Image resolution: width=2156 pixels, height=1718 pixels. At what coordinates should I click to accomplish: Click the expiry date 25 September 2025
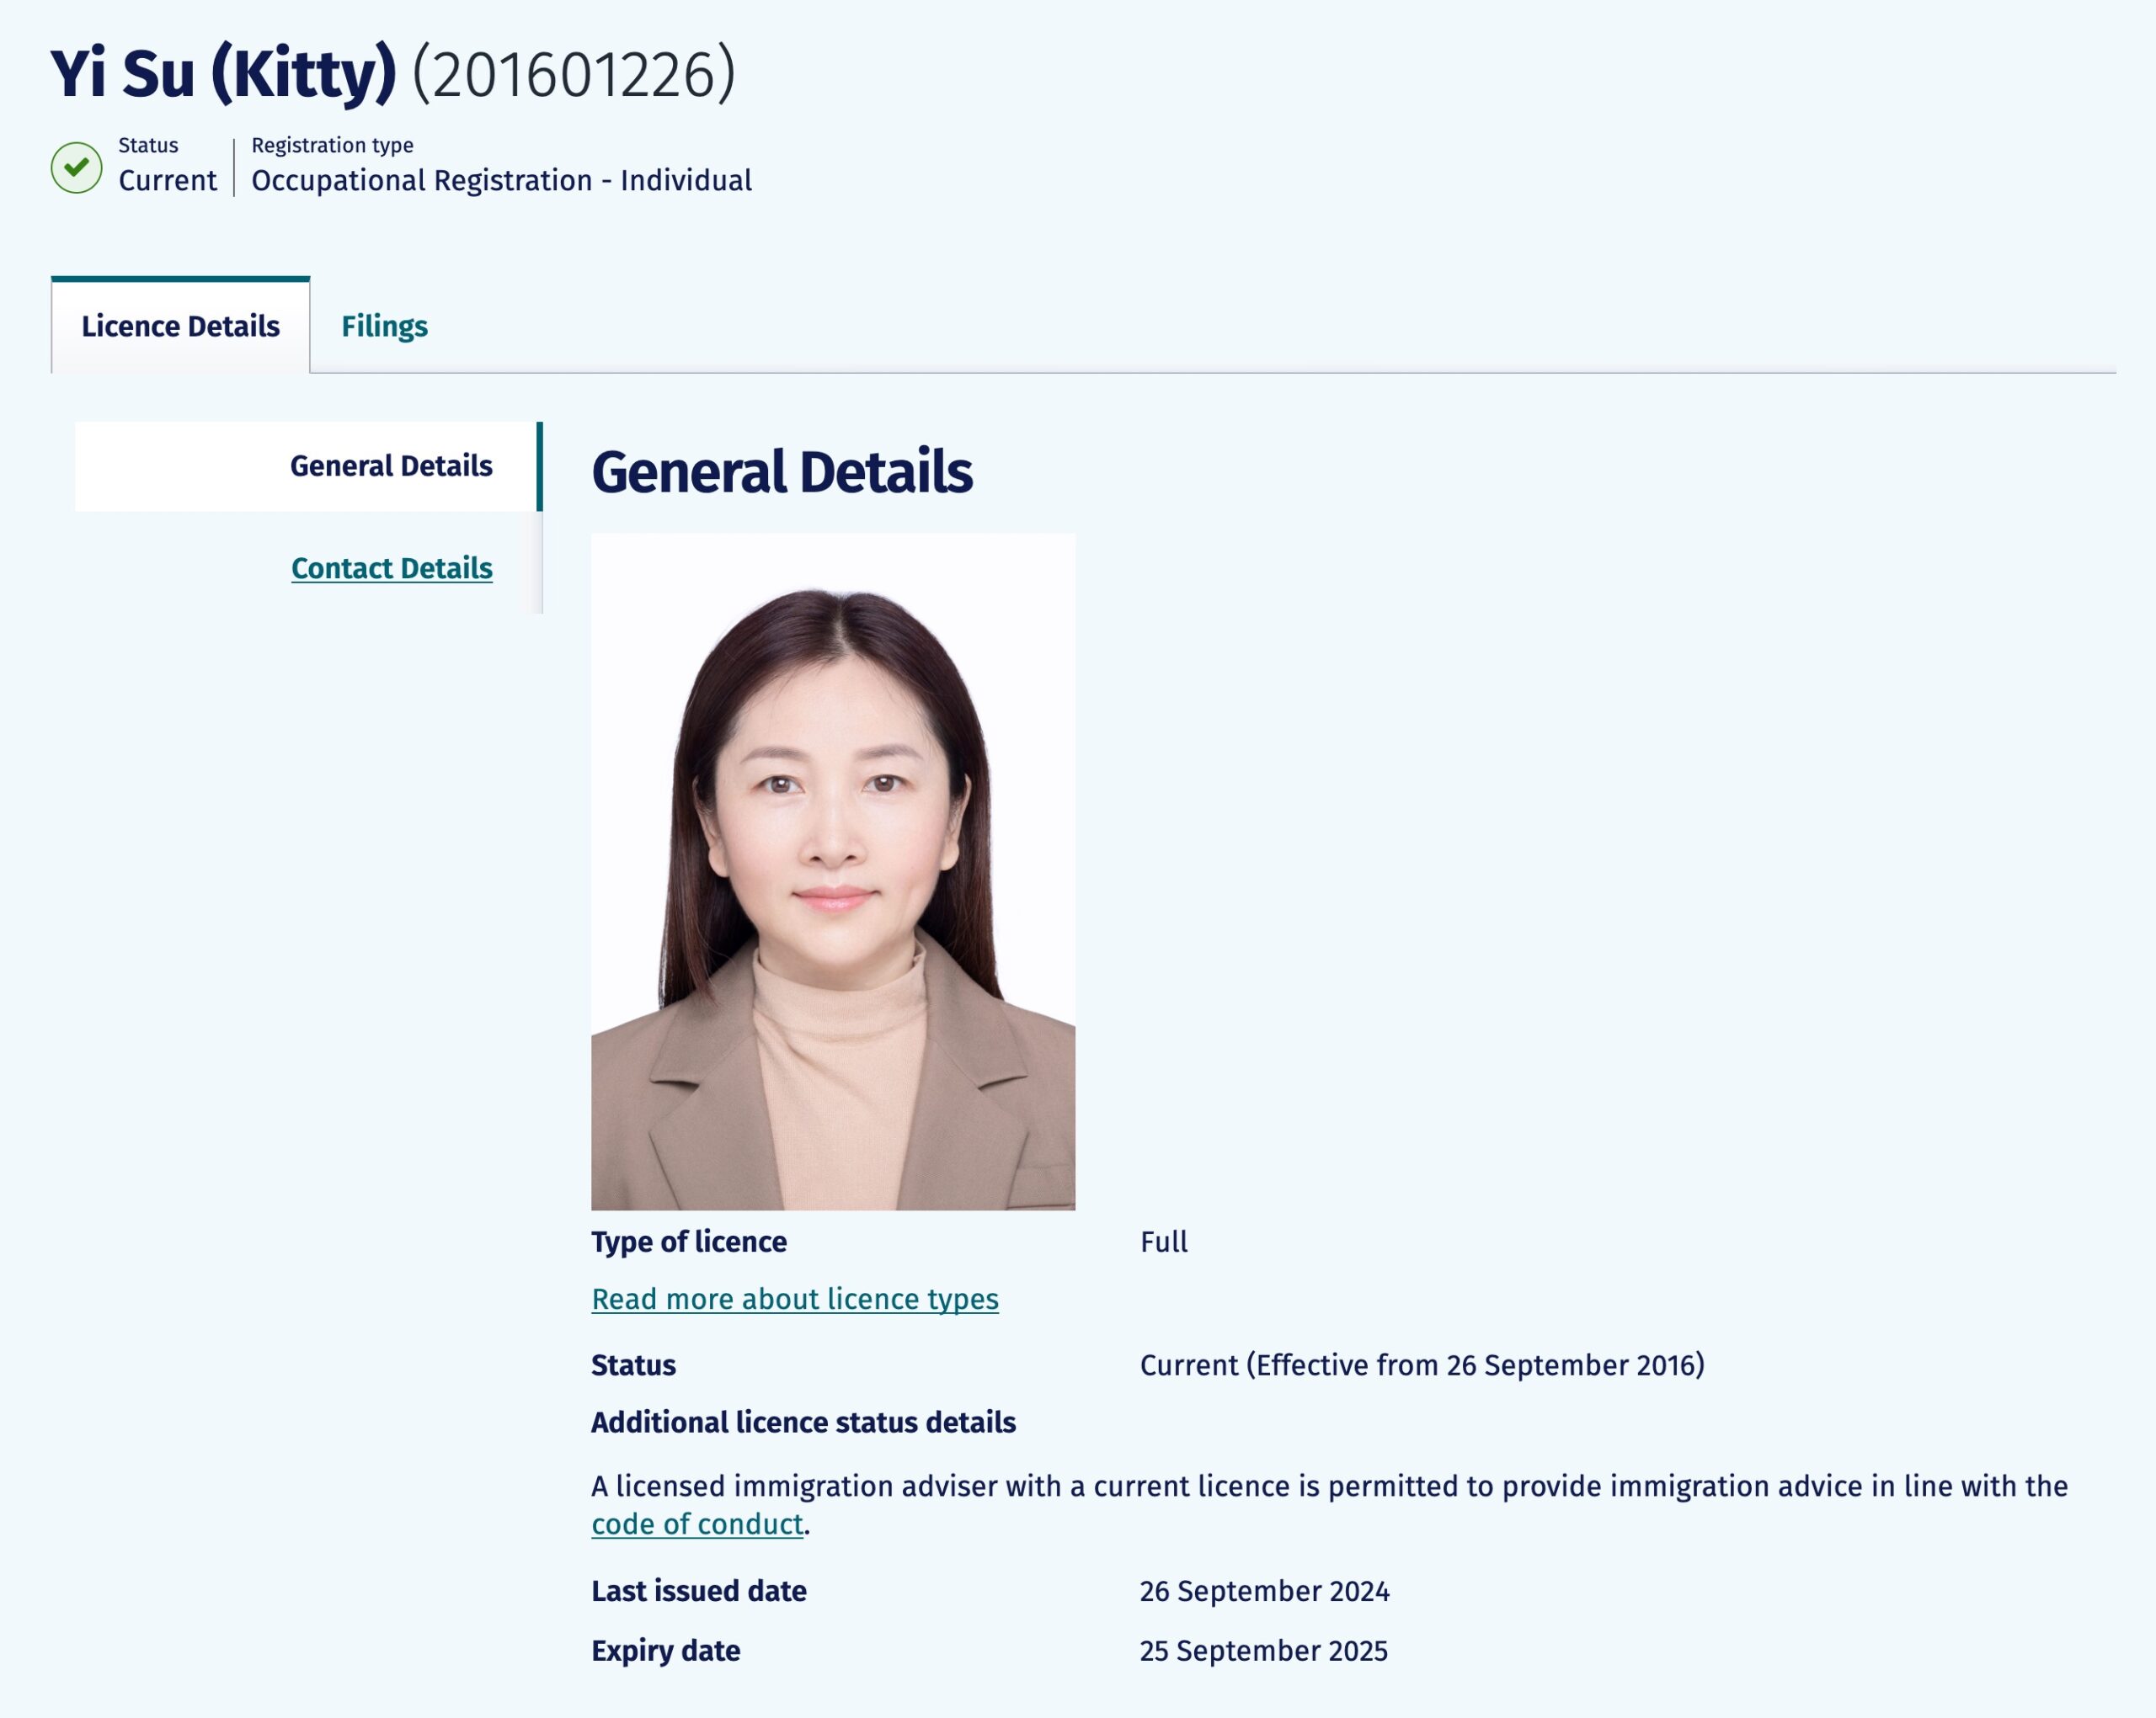pyautogui.click(x=1262, y=1650)
